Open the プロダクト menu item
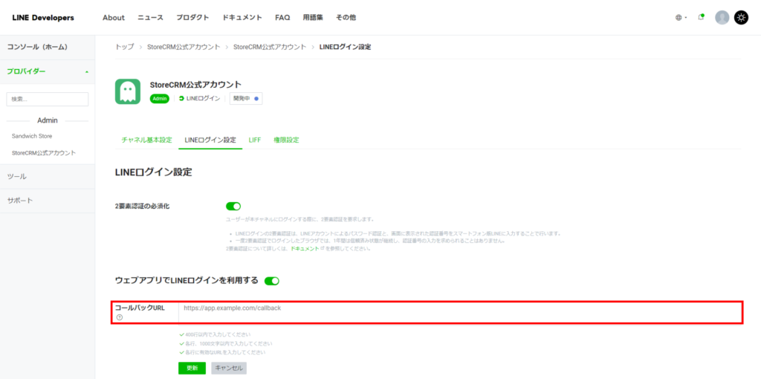Screen dimensions: 761x379 pos(192,18)
